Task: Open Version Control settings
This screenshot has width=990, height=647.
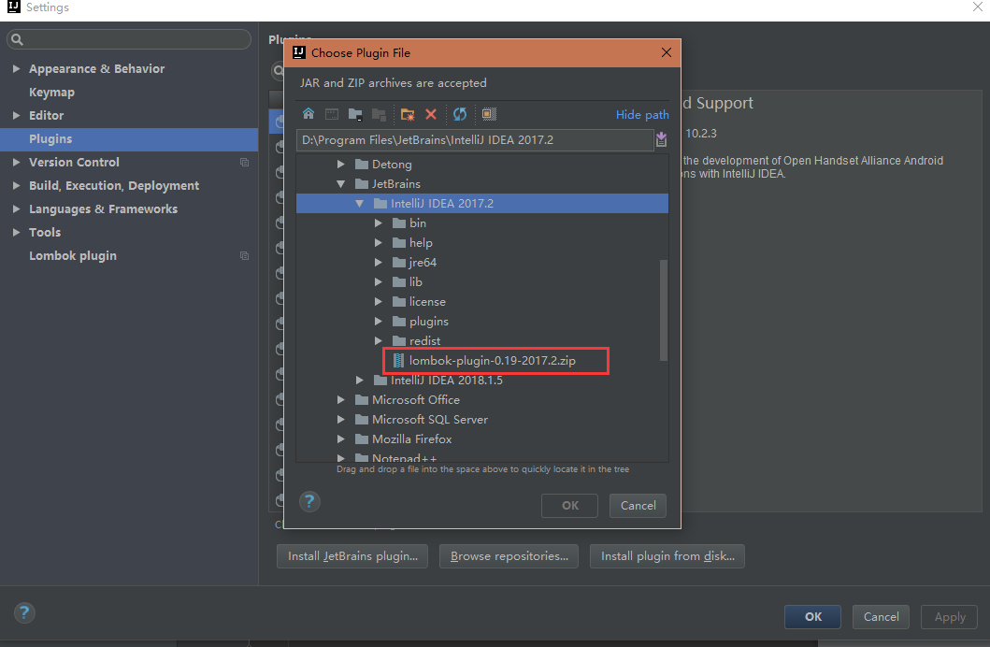Action: click(74, 163)
